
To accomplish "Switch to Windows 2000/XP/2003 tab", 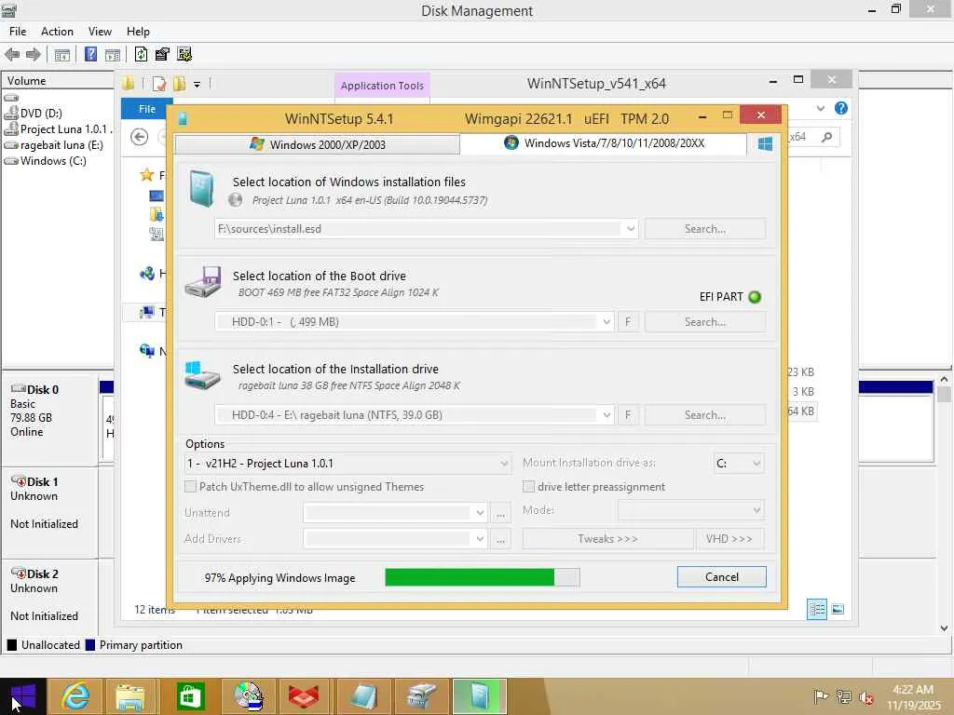I will (x=317, y=144).
